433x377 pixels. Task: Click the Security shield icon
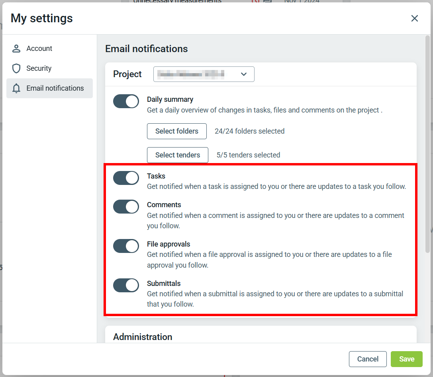coord(16,68)
